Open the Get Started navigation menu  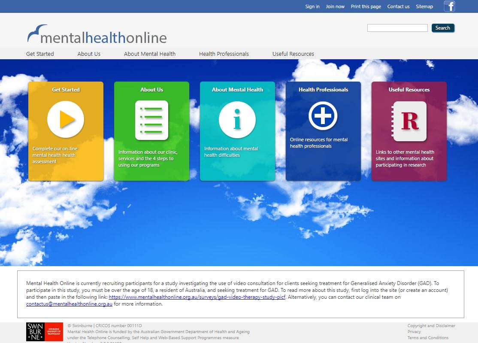[x=40, y=54]
